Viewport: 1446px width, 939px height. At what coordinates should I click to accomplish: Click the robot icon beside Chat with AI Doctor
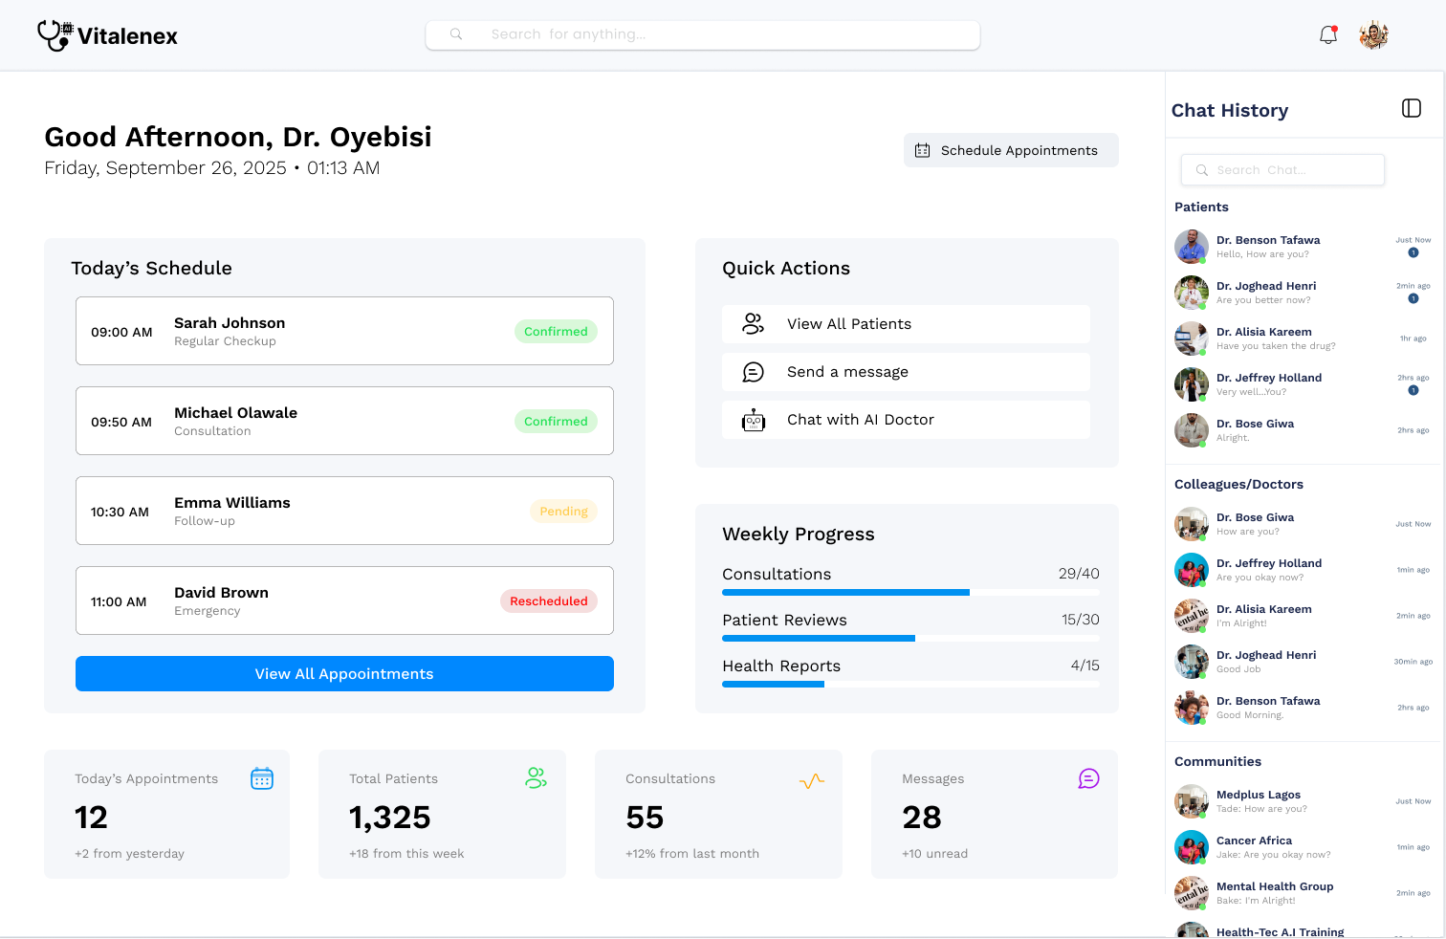(x=754, y=420)
